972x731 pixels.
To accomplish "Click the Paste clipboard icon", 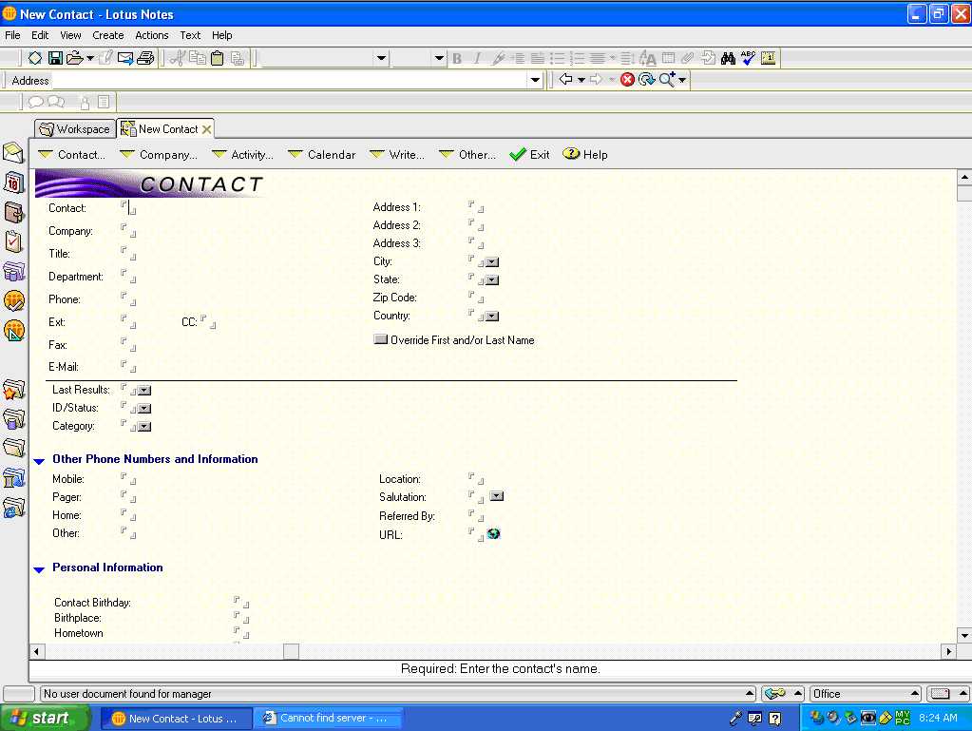I will (x=217, y=58).
